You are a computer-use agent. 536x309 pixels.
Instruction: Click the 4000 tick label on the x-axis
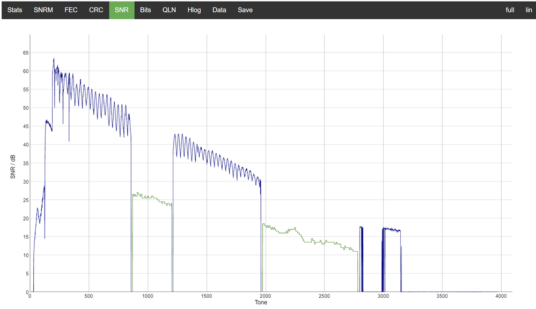(x=501, y=296)
